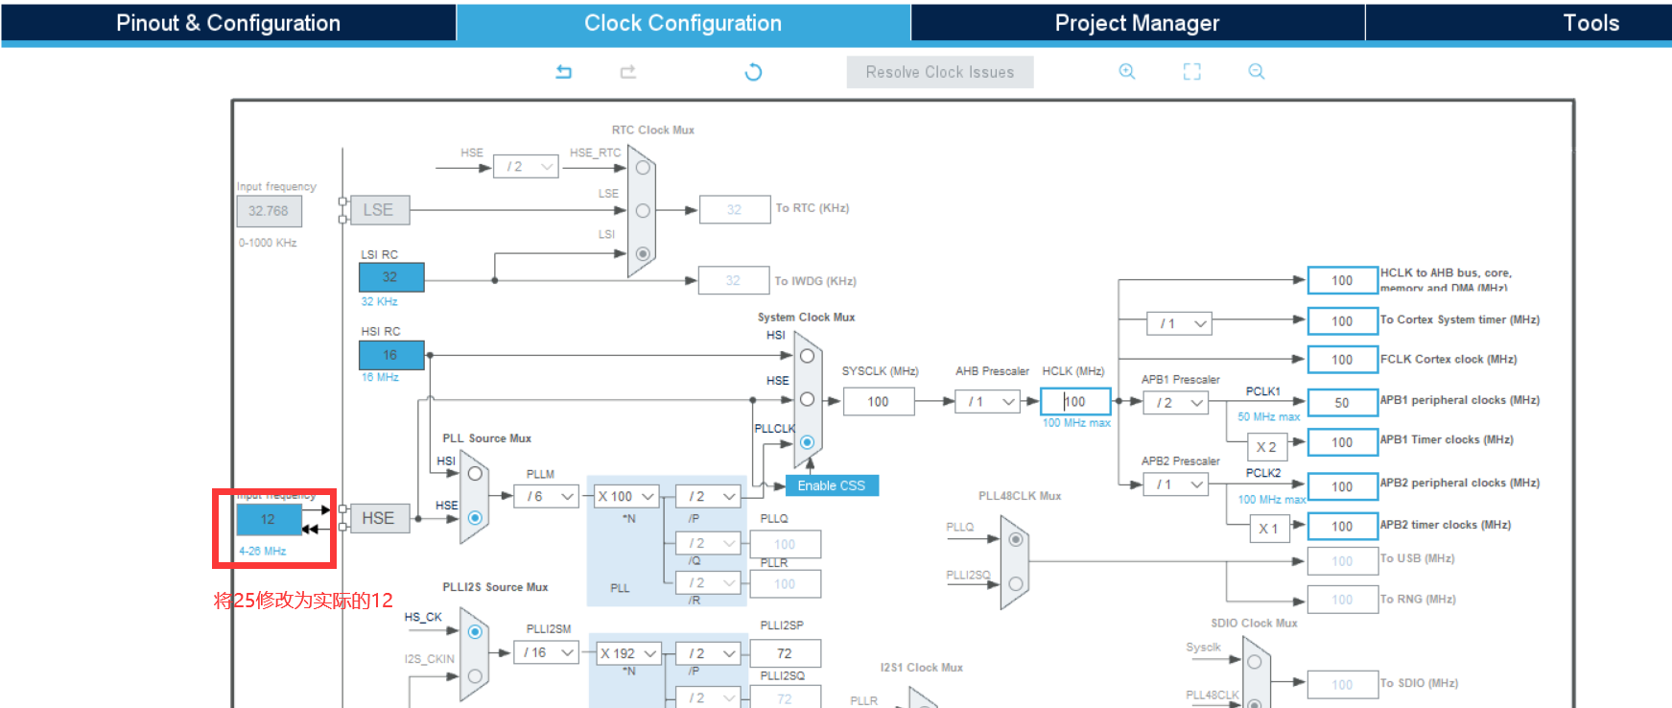Select PLLCLK as system clock source
Screen dimensions: 1672x708
pyautogui.click(x=807, y=442)
